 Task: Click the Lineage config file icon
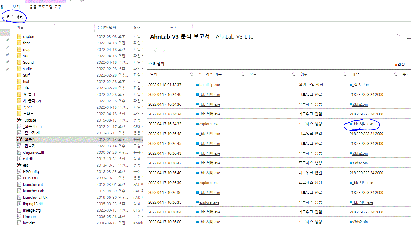click(x=19, y=217)
